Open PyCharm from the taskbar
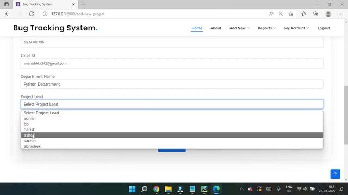 click(x=204, y=189)
